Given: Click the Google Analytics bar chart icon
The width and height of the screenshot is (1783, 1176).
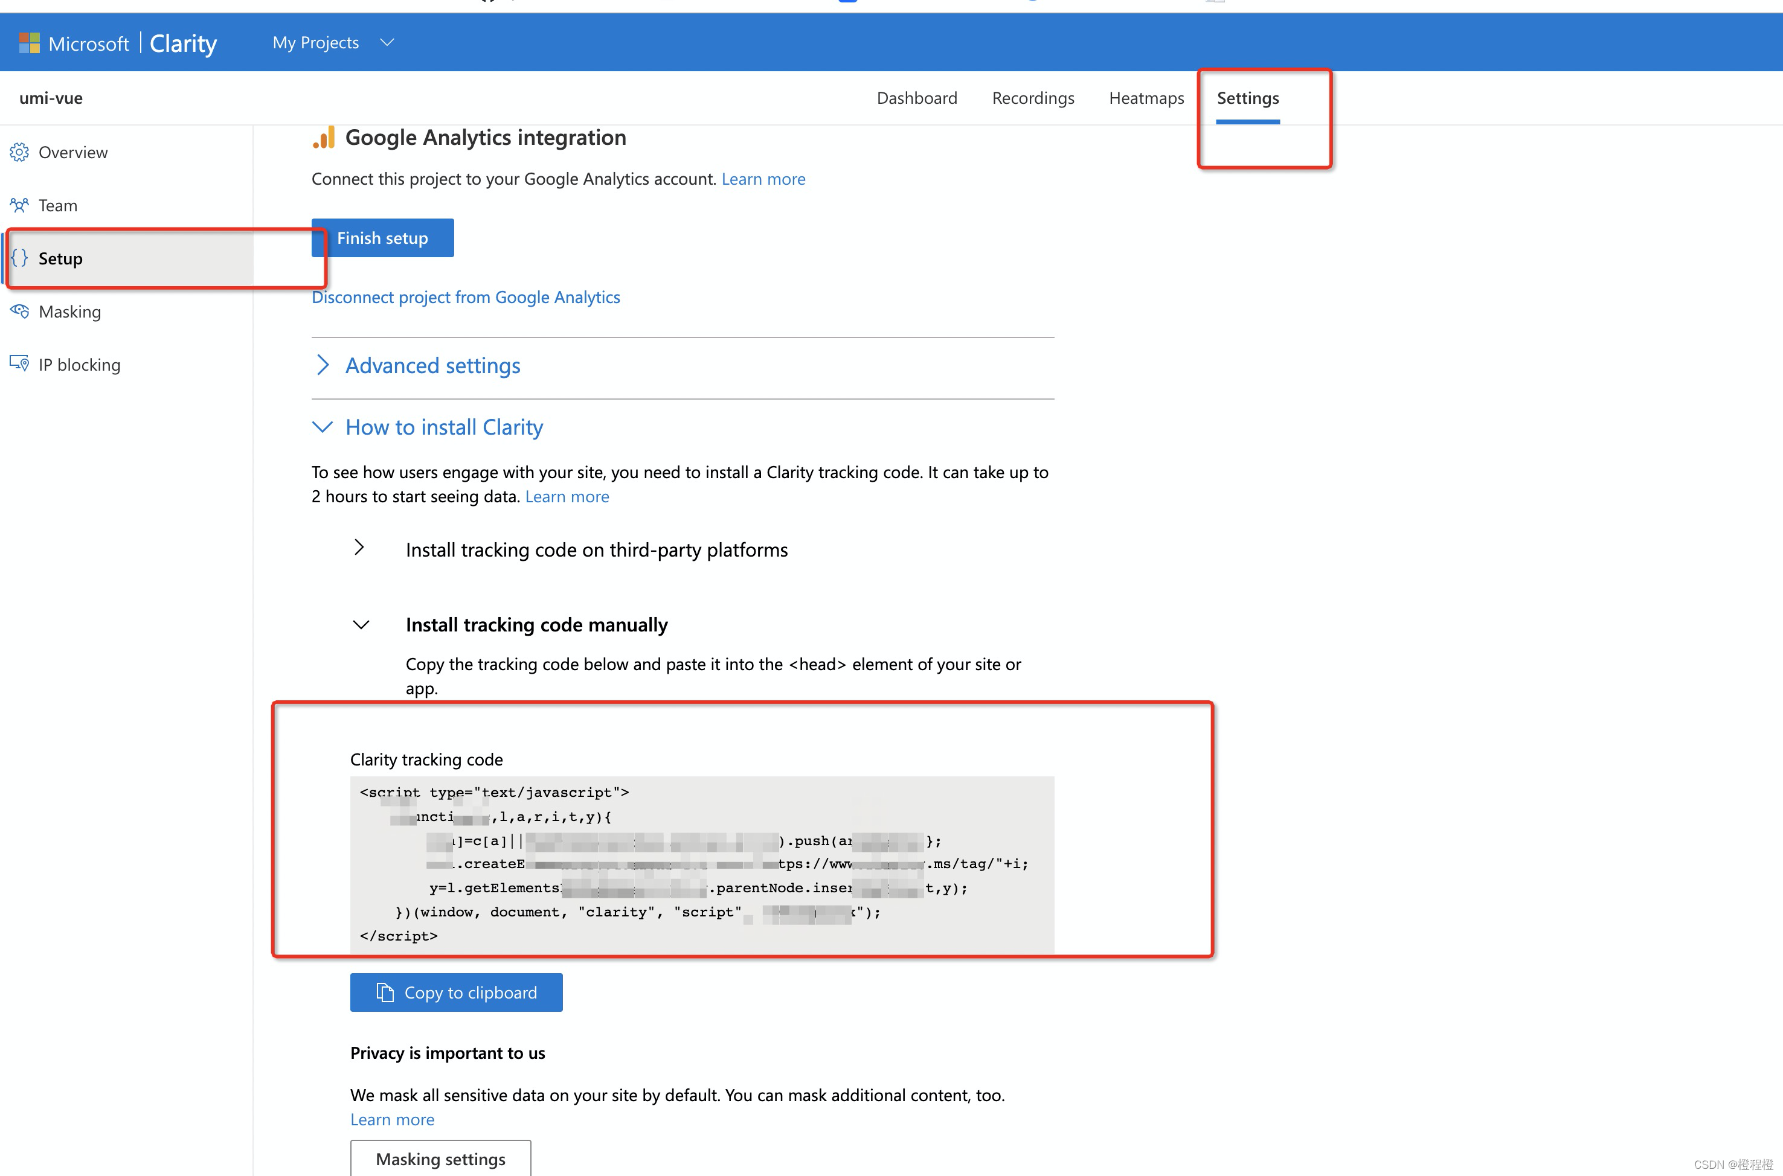Looking at the screenshot, I should pyautogui.click(x=324, y=138).
